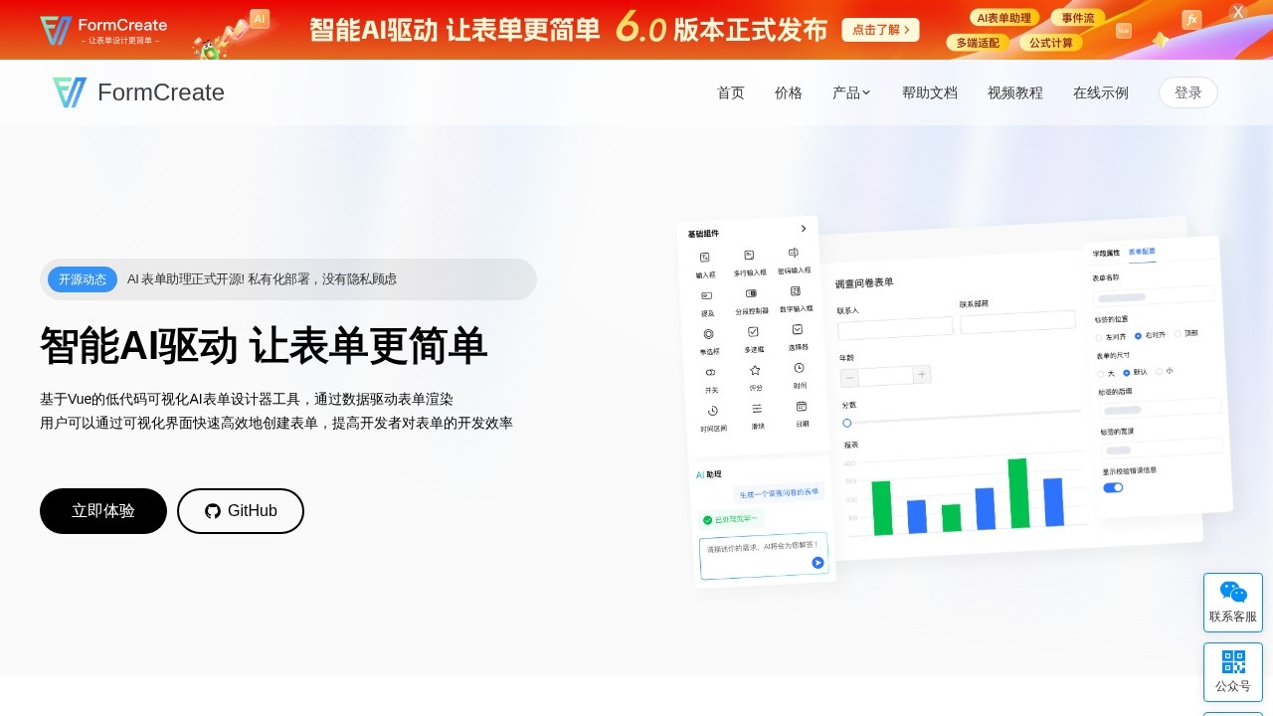Click the 公众号 QR code icon
Image resolution: width=1273 pixels, height=716 pixels.
1233,661
